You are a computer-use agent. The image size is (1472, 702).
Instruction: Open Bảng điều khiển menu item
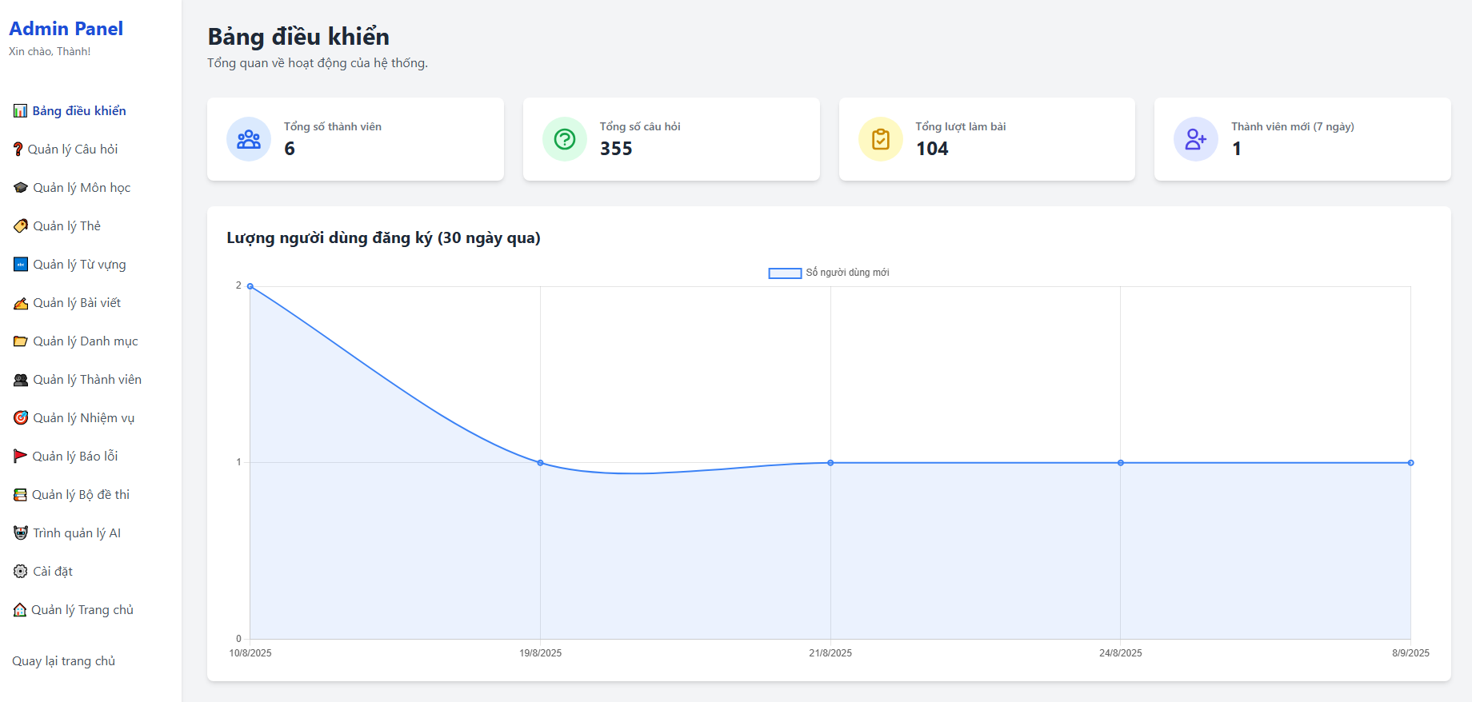(x=78, y=110)
